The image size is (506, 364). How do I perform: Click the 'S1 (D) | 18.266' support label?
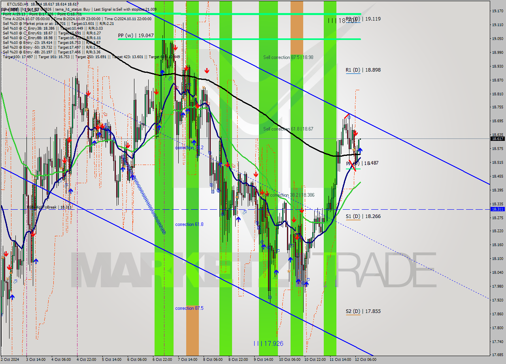coord(363,216)
